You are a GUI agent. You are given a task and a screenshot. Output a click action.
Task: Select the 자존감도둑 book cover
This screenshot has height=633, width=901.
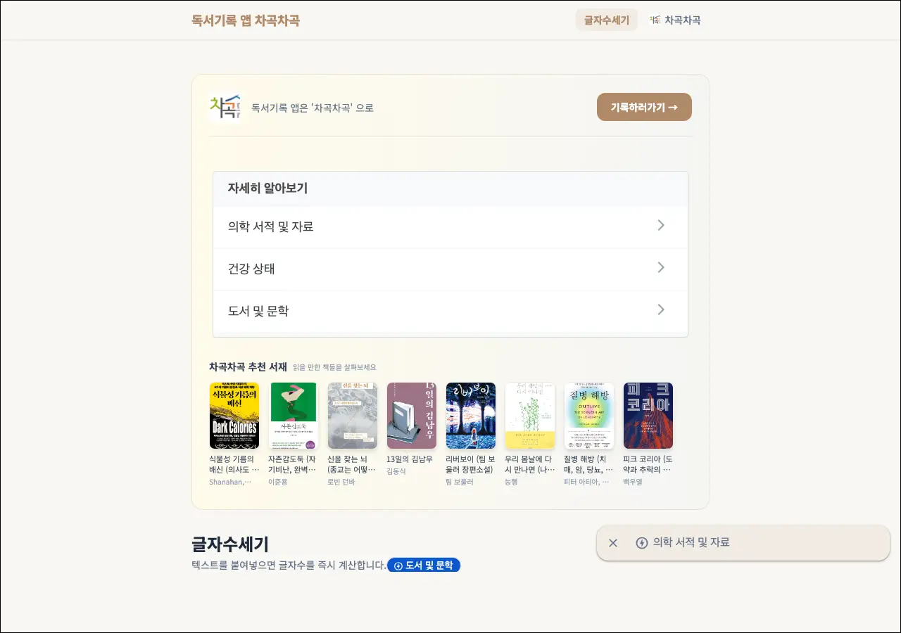tap(294, 416)
